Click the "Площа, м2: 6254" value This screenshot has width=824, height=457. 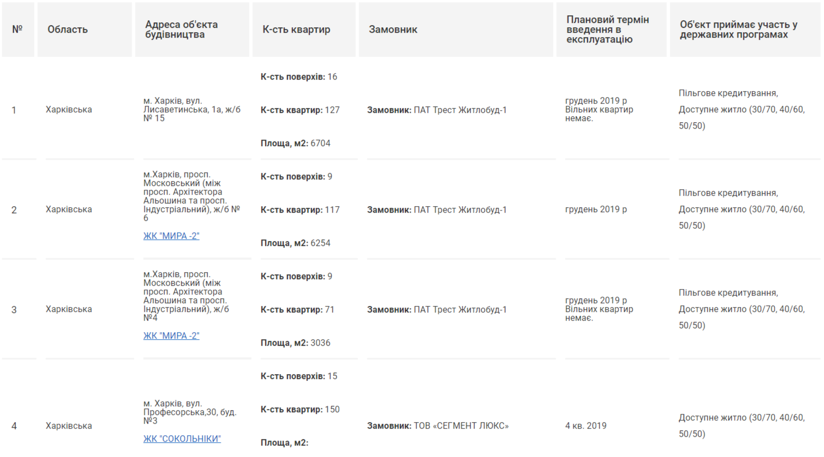coord(295,243)
